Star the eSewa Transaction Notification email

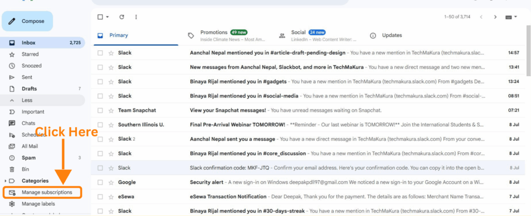click(111, 197)
